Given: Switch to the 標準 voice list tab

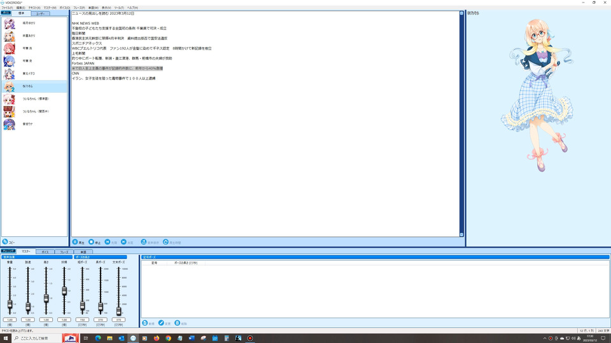Looking at the screenshot, I should (x=22, y=13).
